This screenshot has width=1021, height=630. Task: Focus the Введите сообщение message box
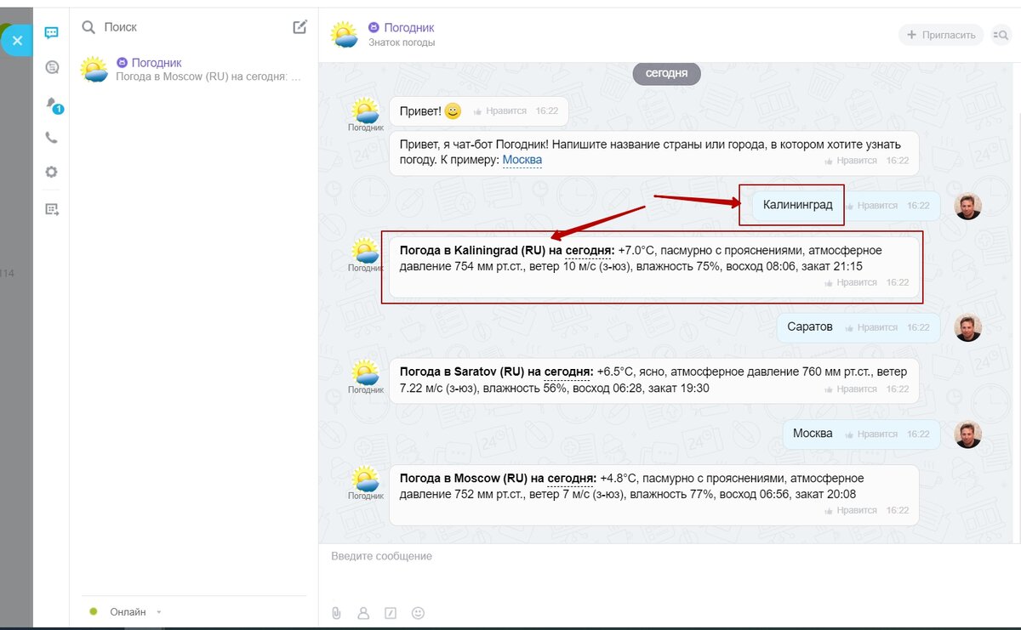click(x=669, y=571)
